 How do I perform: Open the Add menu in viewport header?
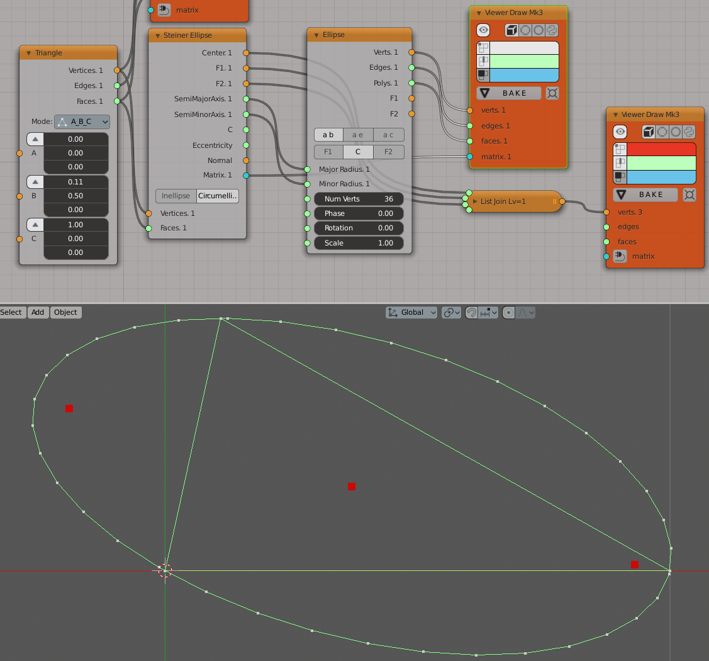click(38, 312)
